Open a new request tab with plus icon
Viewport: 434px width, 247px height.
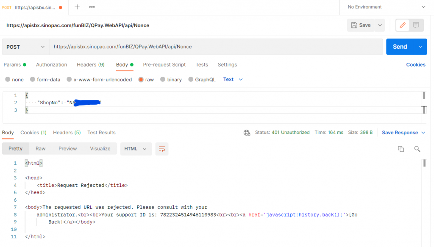point(77,7)
